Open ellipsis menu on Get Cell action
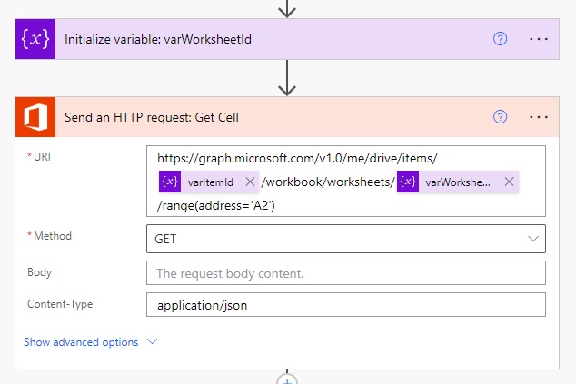Viewport: 576px width, 384px height. click(x=539, y=117)
